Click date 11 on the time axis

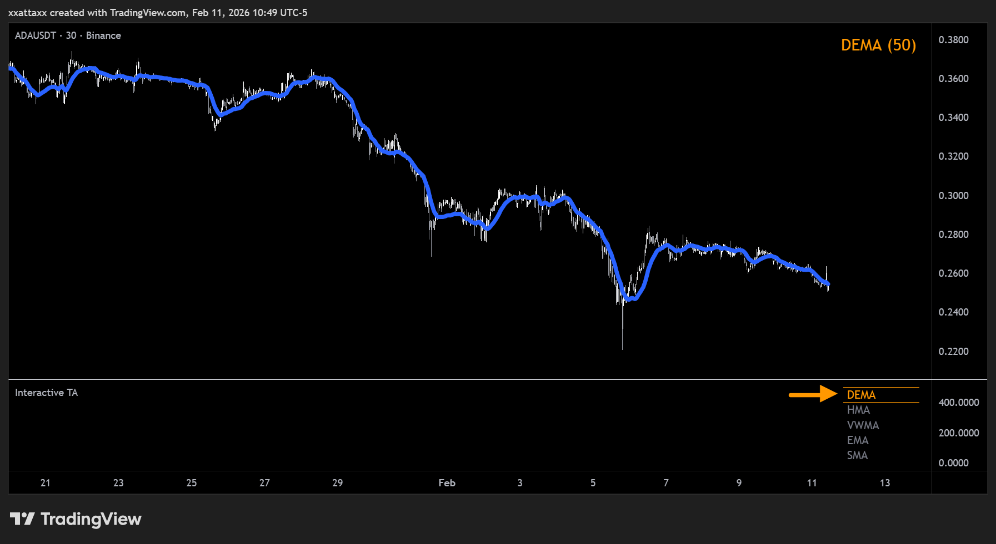click(812, 483)
